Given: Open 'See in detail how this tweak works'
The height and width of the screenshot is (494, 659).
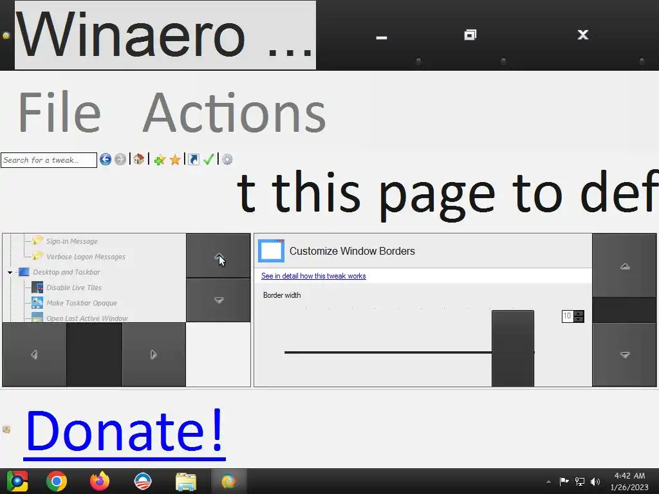Looking at the screenshot, I should [x=313, y=276].
